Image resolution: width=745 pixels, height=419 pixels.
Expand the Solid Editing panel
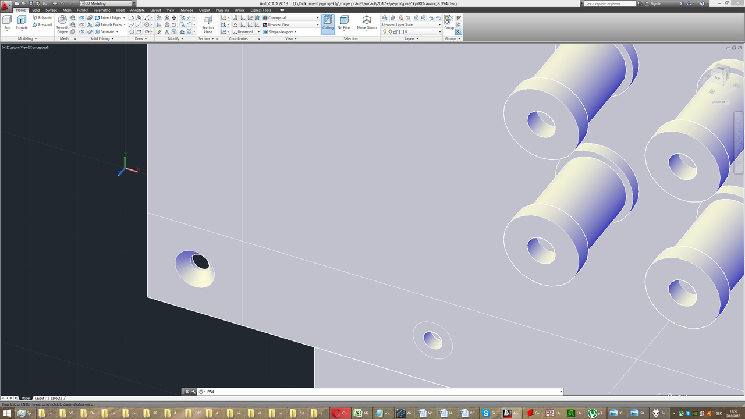[101, 39]
